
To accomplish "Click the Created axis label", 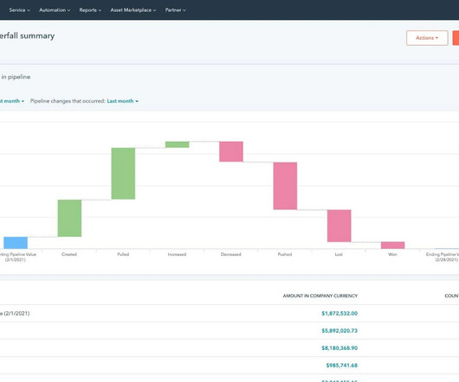I will tap(69, 254).
